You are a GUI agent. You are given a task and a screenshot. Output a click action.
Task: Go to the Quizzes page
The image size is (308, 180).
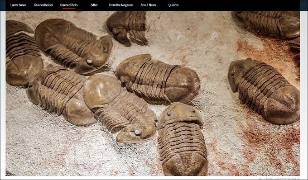click(x=173, y=5)
